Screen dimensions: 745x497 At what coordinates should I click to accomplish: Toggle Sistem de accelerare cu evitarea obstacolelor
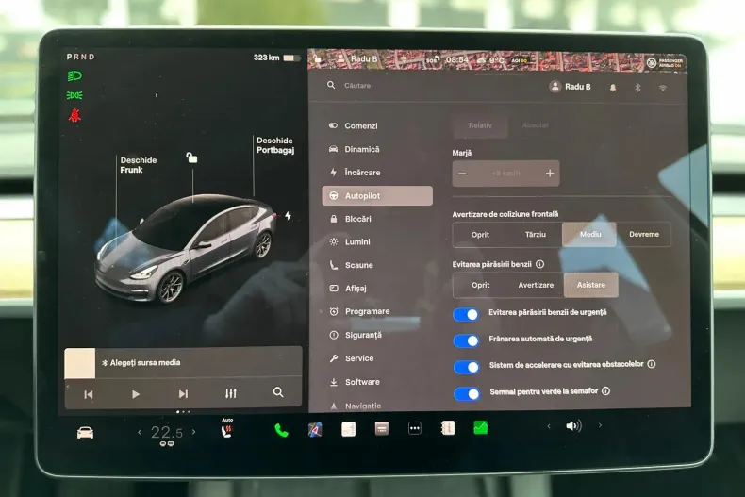(x=467, y=367)
